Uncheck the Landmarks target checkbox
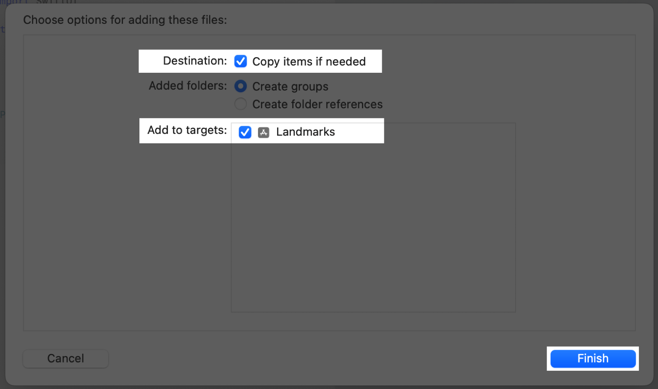The image size is (658, 389). point(245,132)
